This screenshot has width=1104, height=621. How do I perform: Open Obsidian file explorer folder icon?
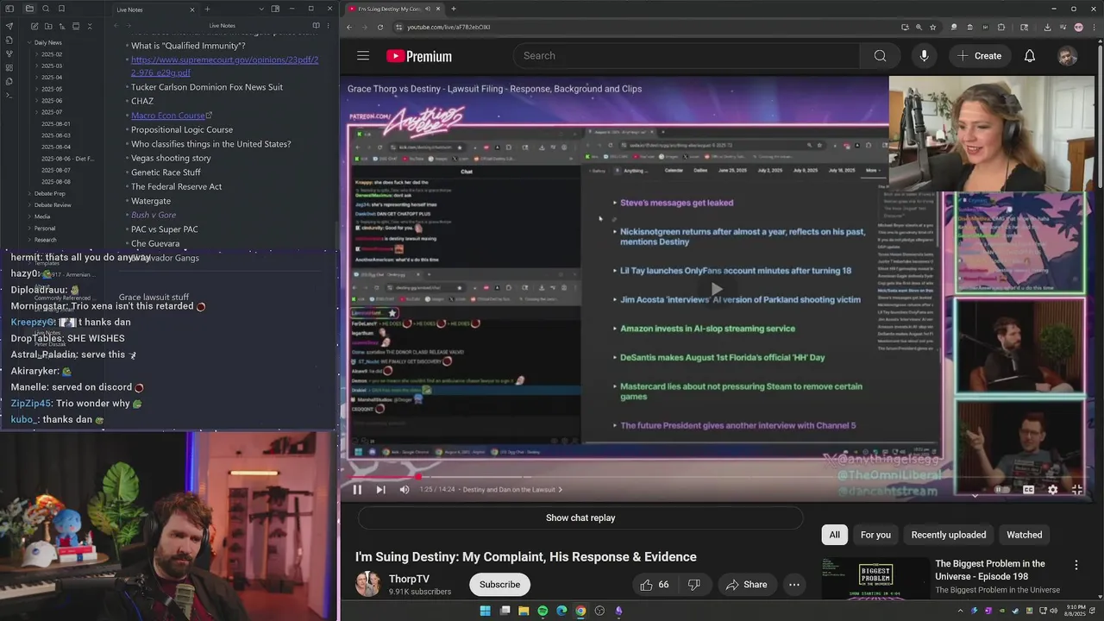click(29, 9)
